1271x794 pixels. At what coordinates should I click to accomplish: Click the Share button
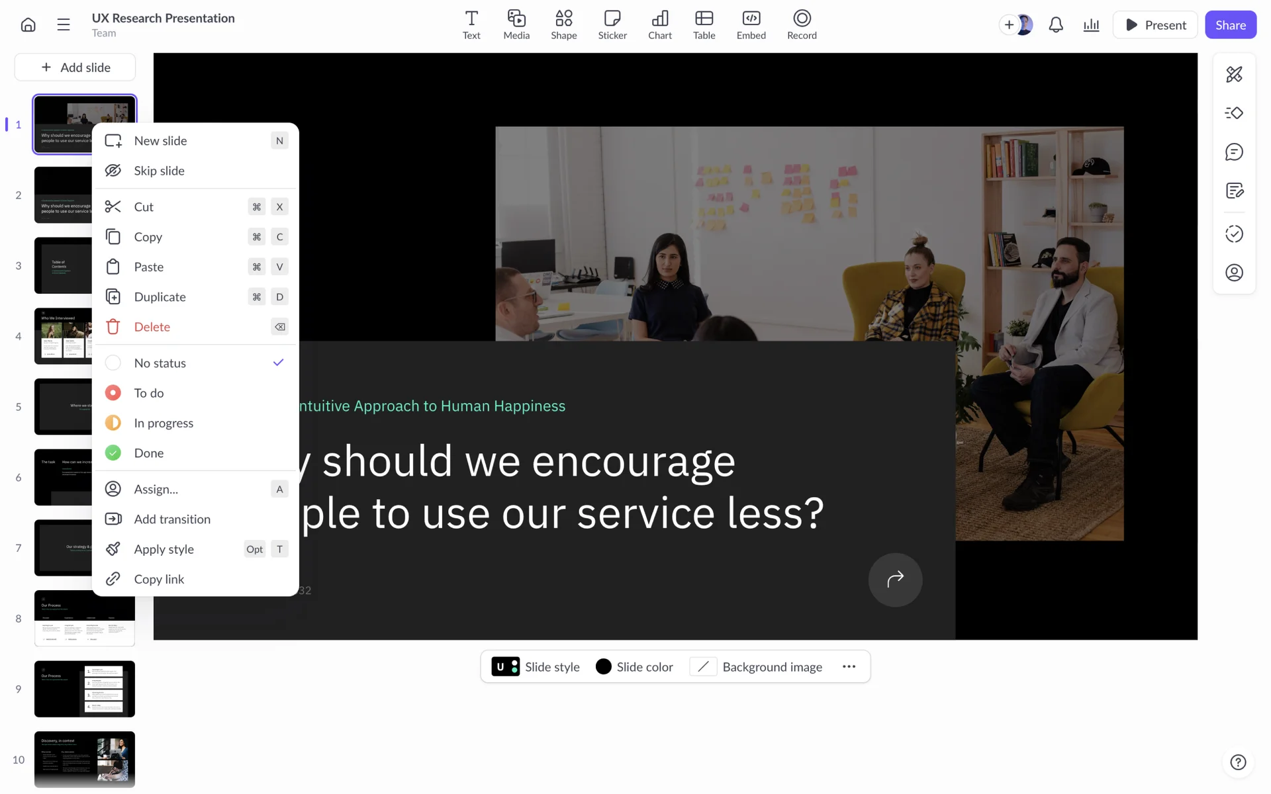pos(1230,25)
